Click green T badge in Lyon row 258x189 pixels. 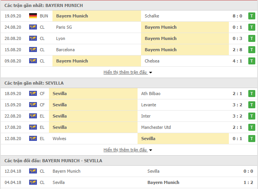(x=251, y=38)
